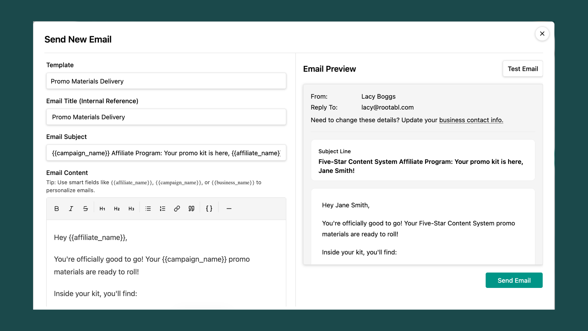Apply italic formatting
Image resolution: width=588 pixels, height=331 pixels.
tap(71, 208)
